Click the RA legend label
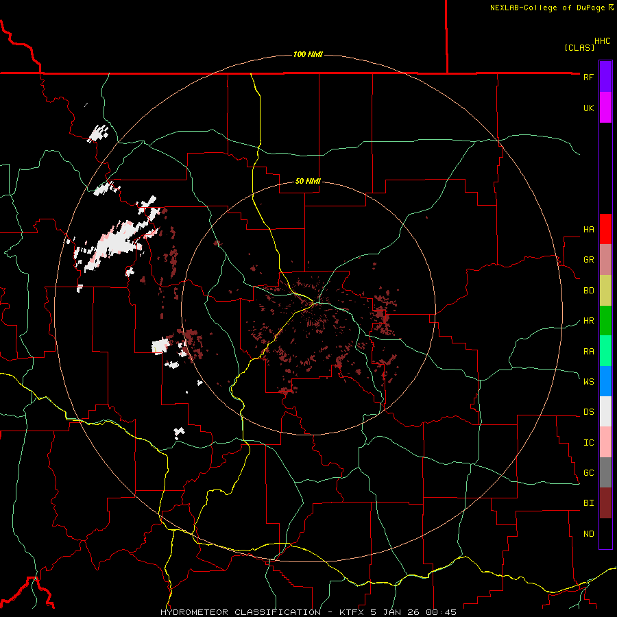Image resolution: width=617 pixels, height=617 pixels. coord(588,352)
